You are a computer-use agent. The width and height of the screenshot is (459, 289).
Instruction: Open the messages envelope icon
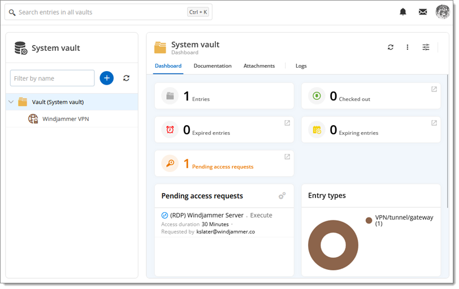(423, 12)
